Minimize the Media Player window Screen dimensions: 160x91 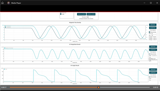[x=144, y=3]
